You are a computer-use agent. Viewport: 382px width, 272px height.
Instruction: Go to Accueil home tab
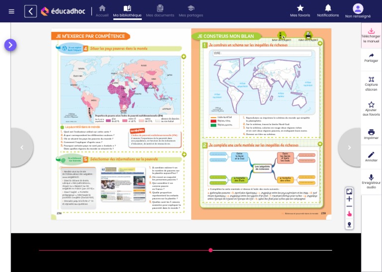pyautogui.click(x=102, y=11)
